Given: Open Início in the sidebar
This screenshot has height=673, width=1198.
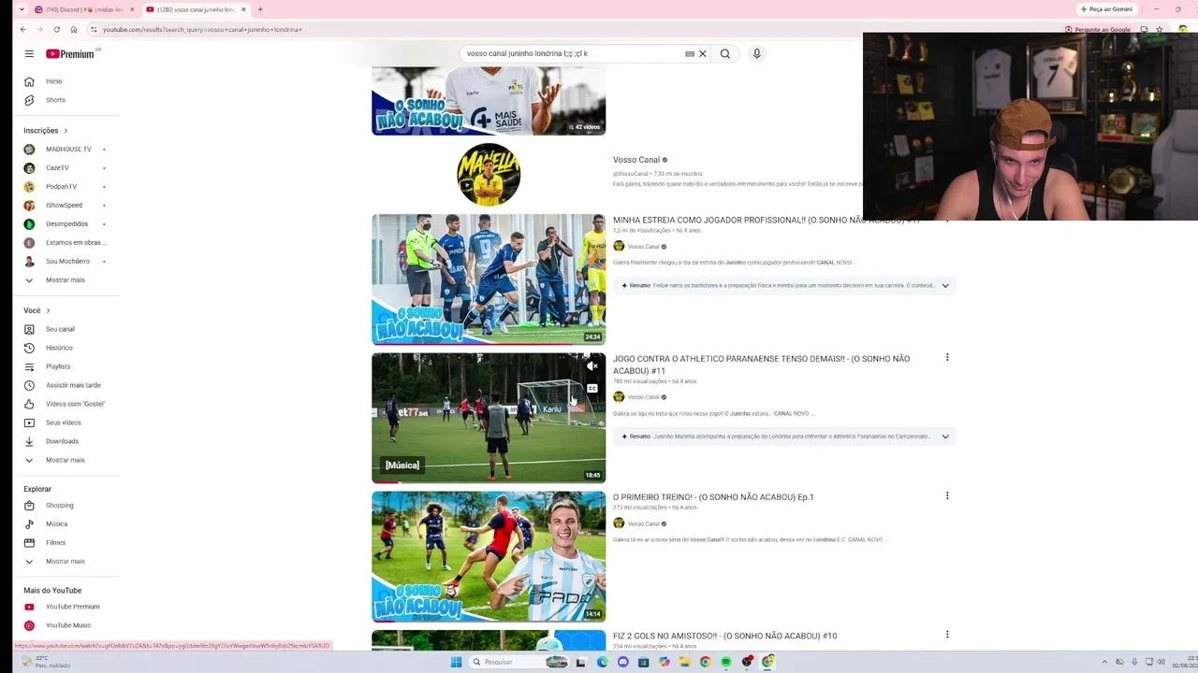Looking at the screenshot, I should click(54, 81).
